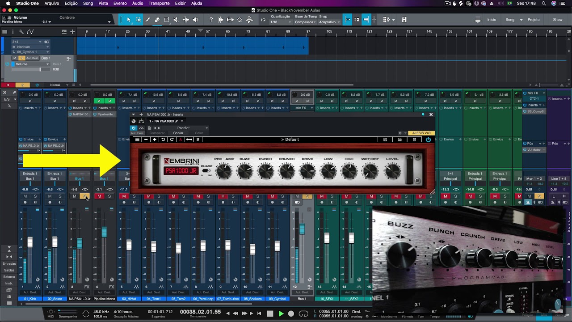Select the Mute tool
This screenshot has width=572, height=322.
point(176,20)
